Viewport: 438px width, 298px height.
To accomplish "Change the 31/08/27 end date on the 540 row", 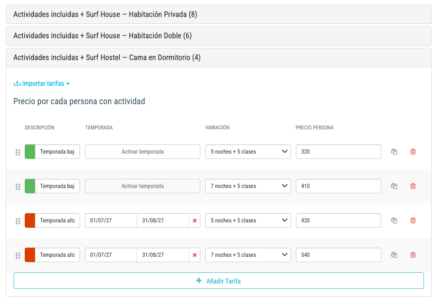I will pyautogui.click(x=163, y=255).
